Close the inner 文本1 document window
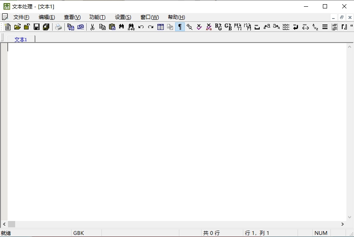This screenshot has height=237, width=354. pos(350,17)
